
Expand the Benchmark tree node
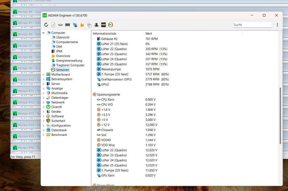(x=43, y=135)
